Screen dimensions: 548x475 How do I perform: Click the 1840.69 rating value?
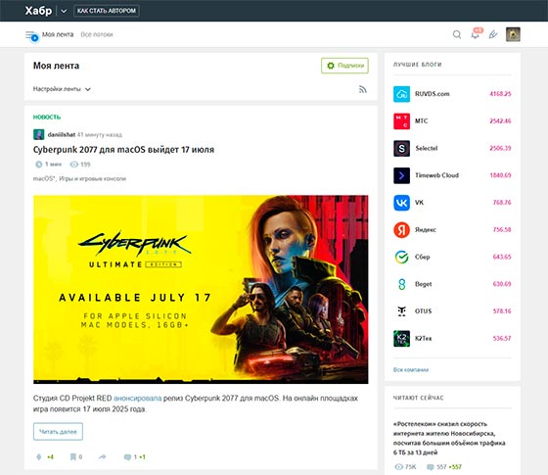(500, 175)
